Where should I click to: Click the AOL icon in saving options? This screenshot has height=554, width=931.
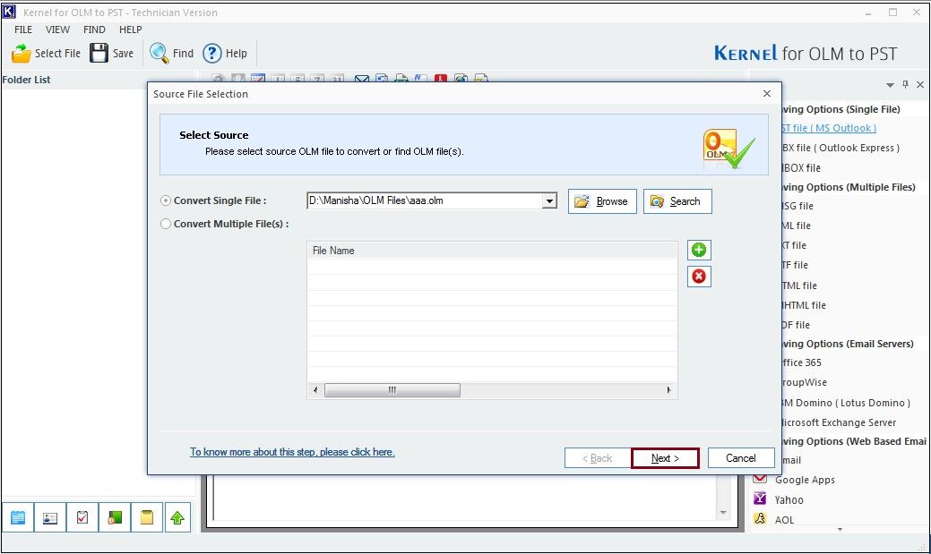click(x=760, y=518)
